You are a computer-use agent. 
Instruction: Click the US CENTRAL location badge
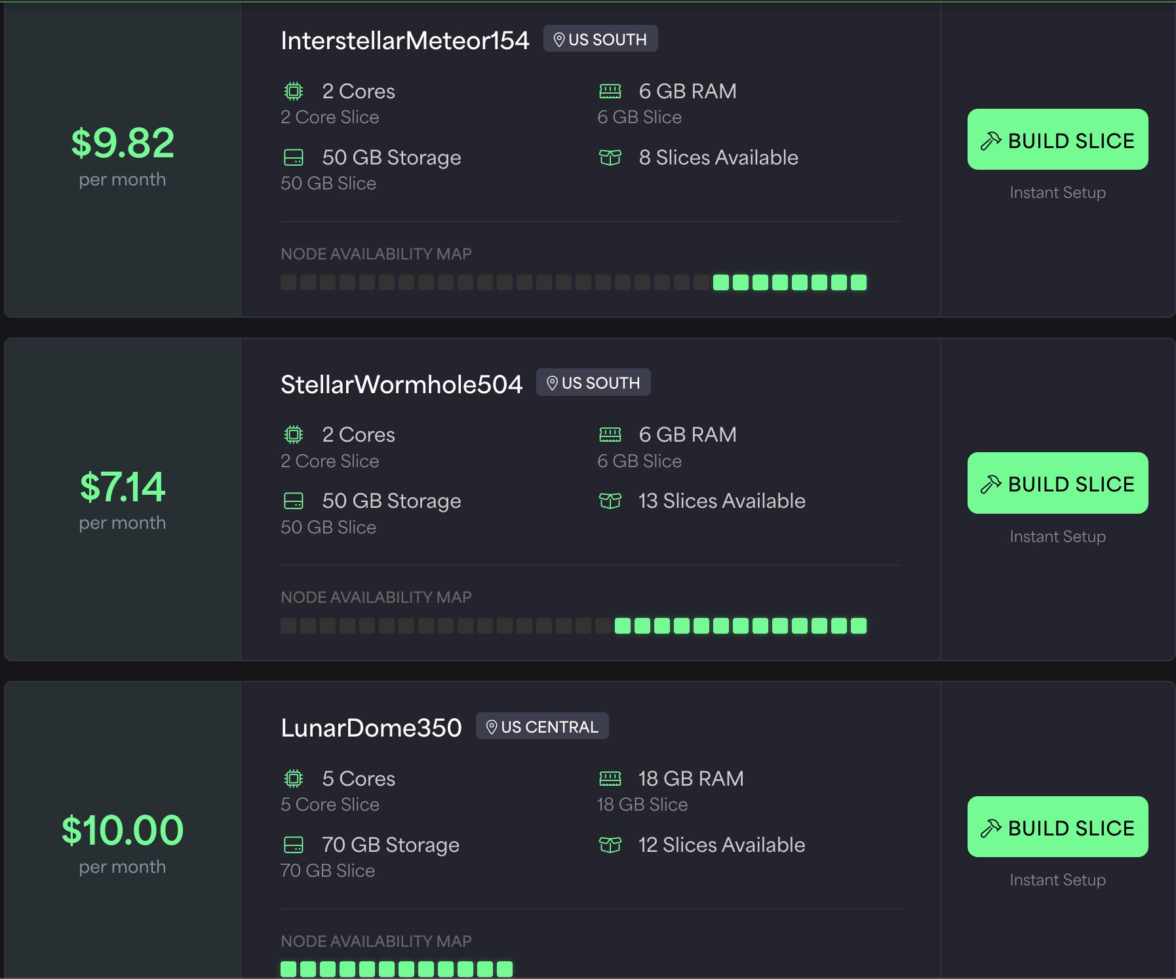point(542,727)
